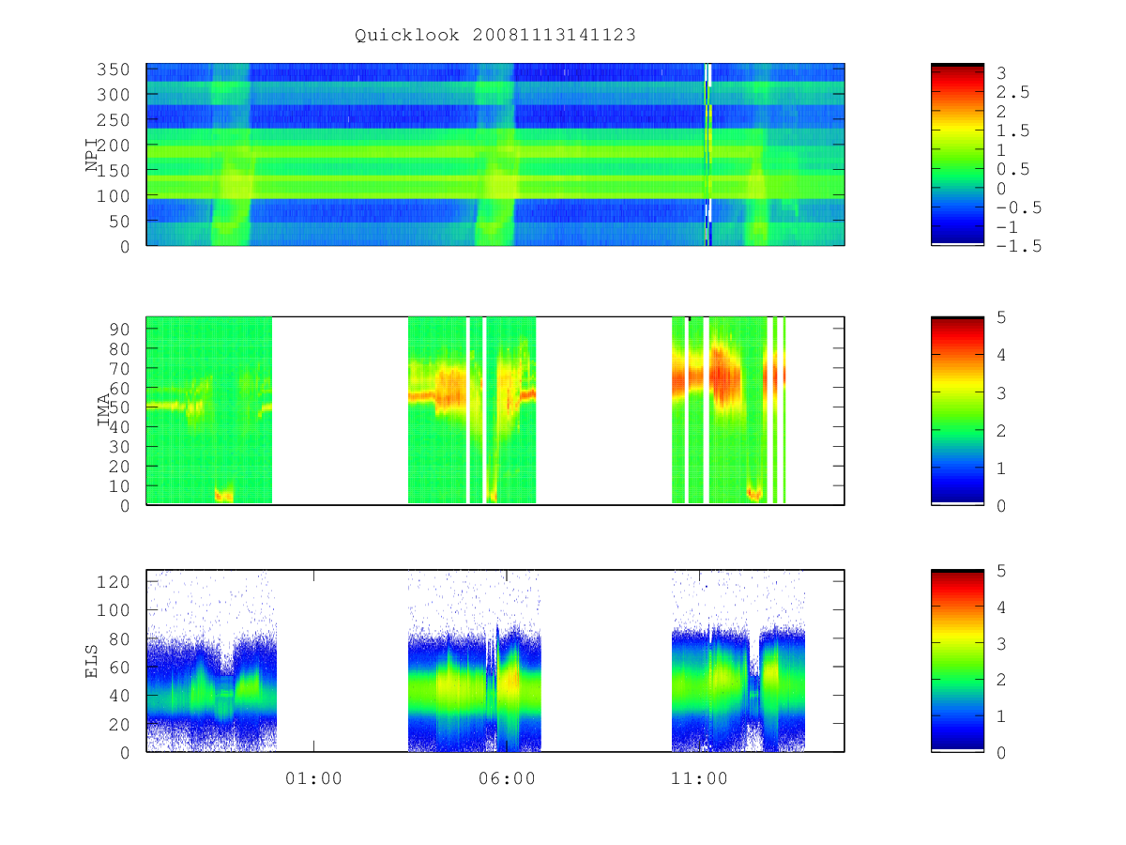
Task: Click inside the ELS spectrogram panel
Action: coord(495,661)
